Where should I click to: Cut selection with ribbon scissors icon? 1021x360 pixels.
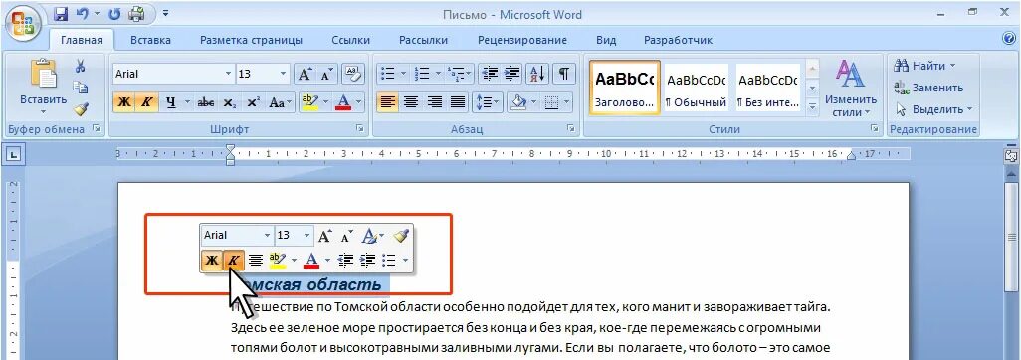click(80, 66)
